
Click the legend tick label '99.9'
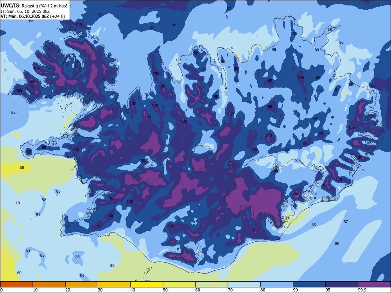(362, 290)
